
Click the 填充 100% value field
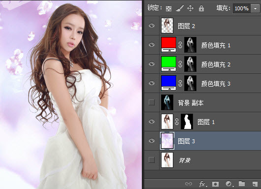[x=242, y=8]
